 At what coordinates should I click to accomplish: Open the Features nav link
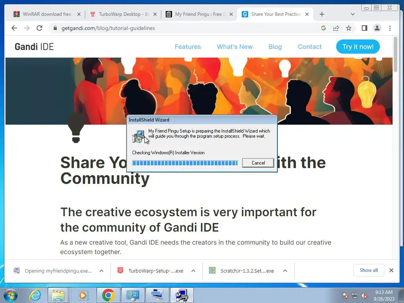pyautogui.click(x=188, y=47)
